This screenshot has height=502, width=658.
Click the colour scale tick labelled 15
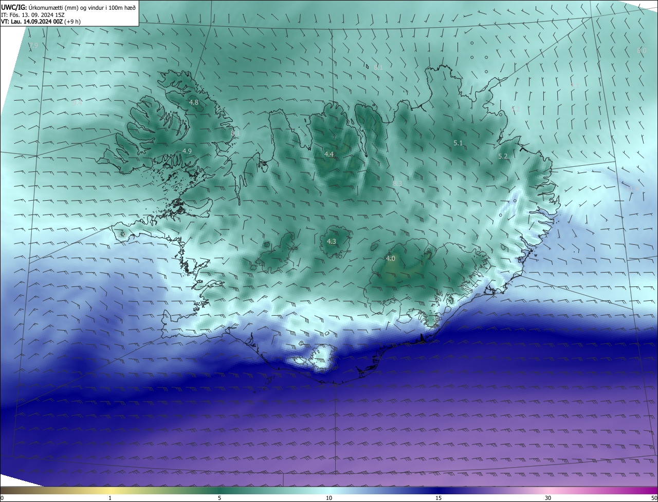point(438,498)
